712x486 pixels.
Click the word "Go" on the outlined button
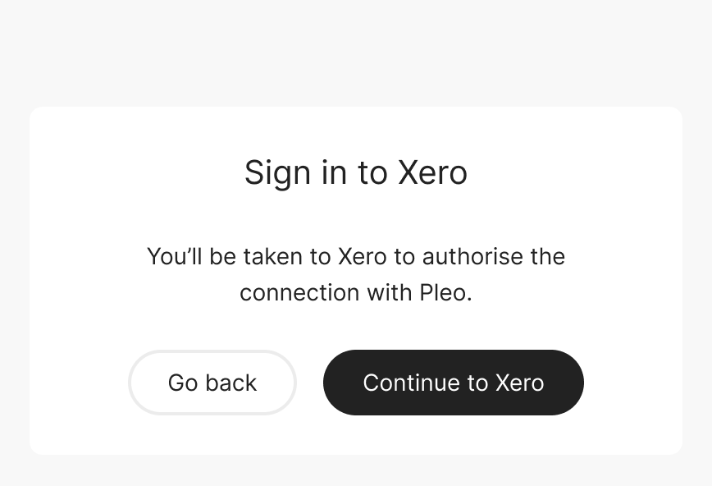click(x=182, y=383)
